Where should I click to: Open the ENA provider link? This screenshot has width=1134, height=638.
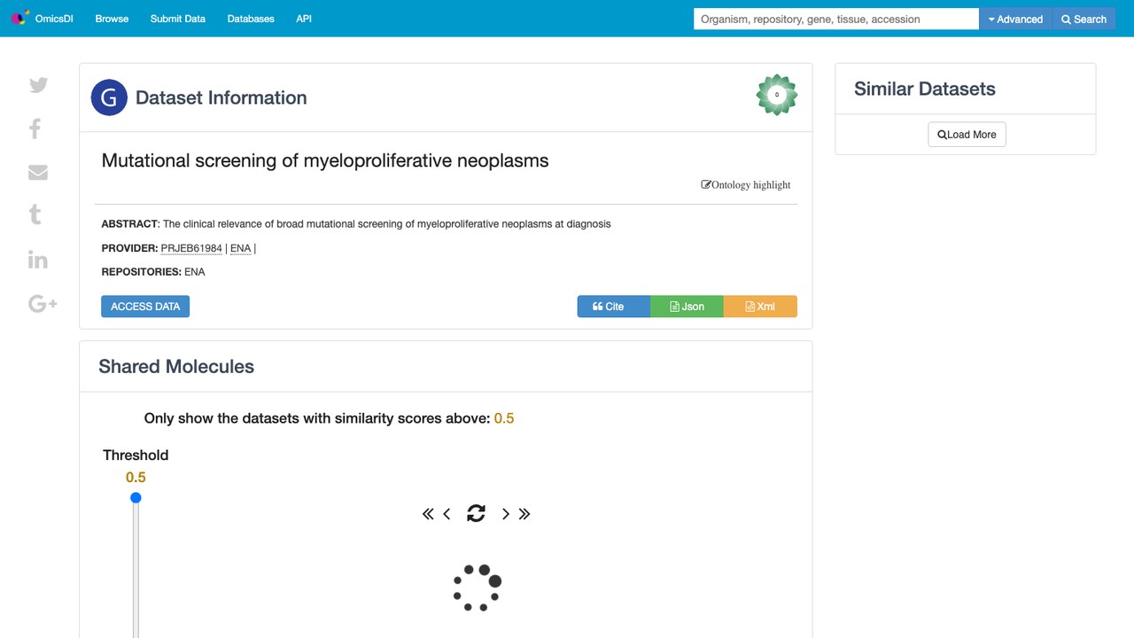[240, 249]
